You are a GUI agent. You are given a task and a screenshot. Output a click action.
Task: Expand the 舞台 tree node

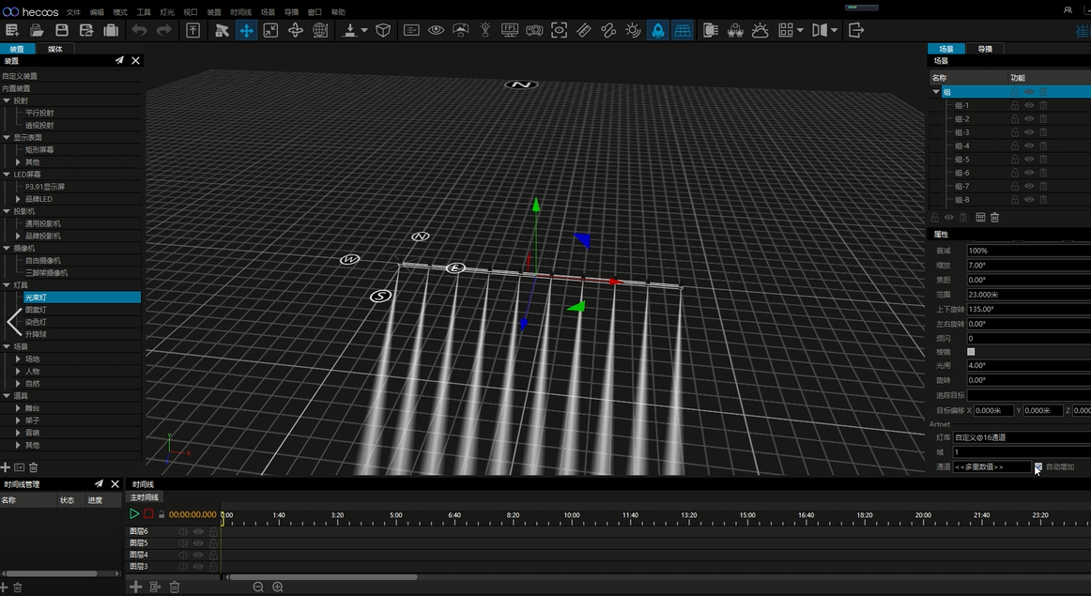pyautogui.click(x=19, y=408)
